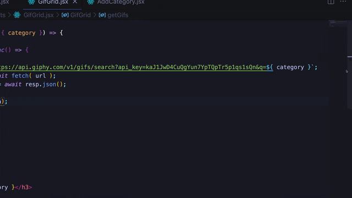
Task: Open the Giphy API search URL link
Action: click(x=136, y=67)
